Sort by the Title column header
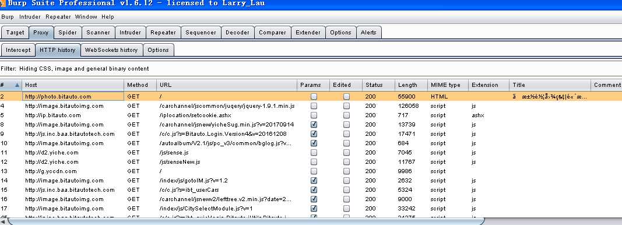 [x=550, y=85]
